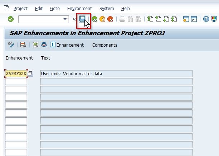
Task: Click the 'Text' column header label
Action: [45, 58]
